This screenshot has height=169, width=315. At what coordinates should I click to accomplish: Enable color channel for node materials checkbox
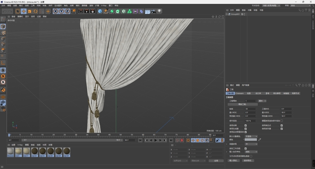tap(251, 156)
